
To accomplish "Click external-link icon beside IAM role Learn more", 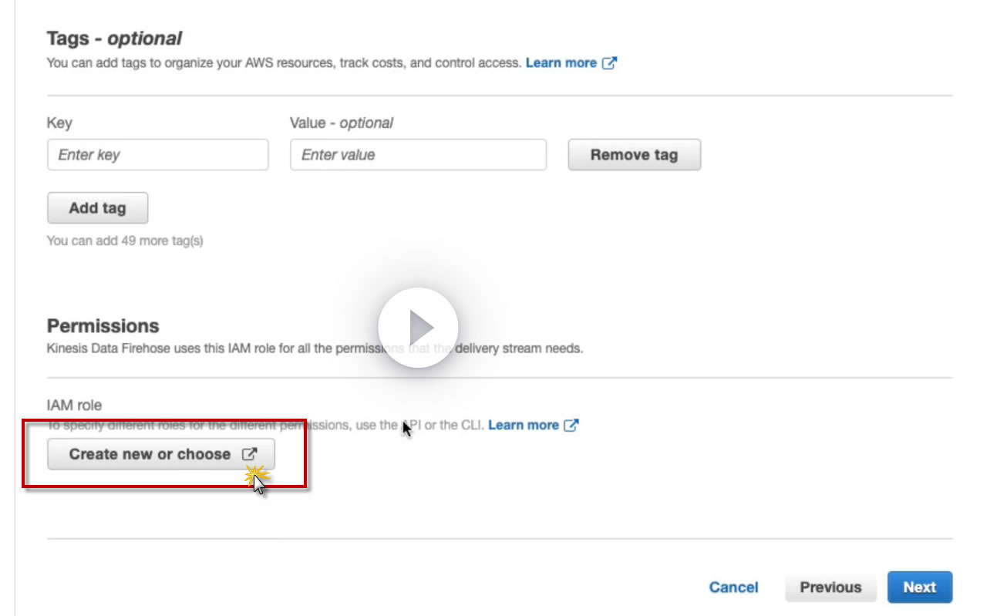I will 571,425.
